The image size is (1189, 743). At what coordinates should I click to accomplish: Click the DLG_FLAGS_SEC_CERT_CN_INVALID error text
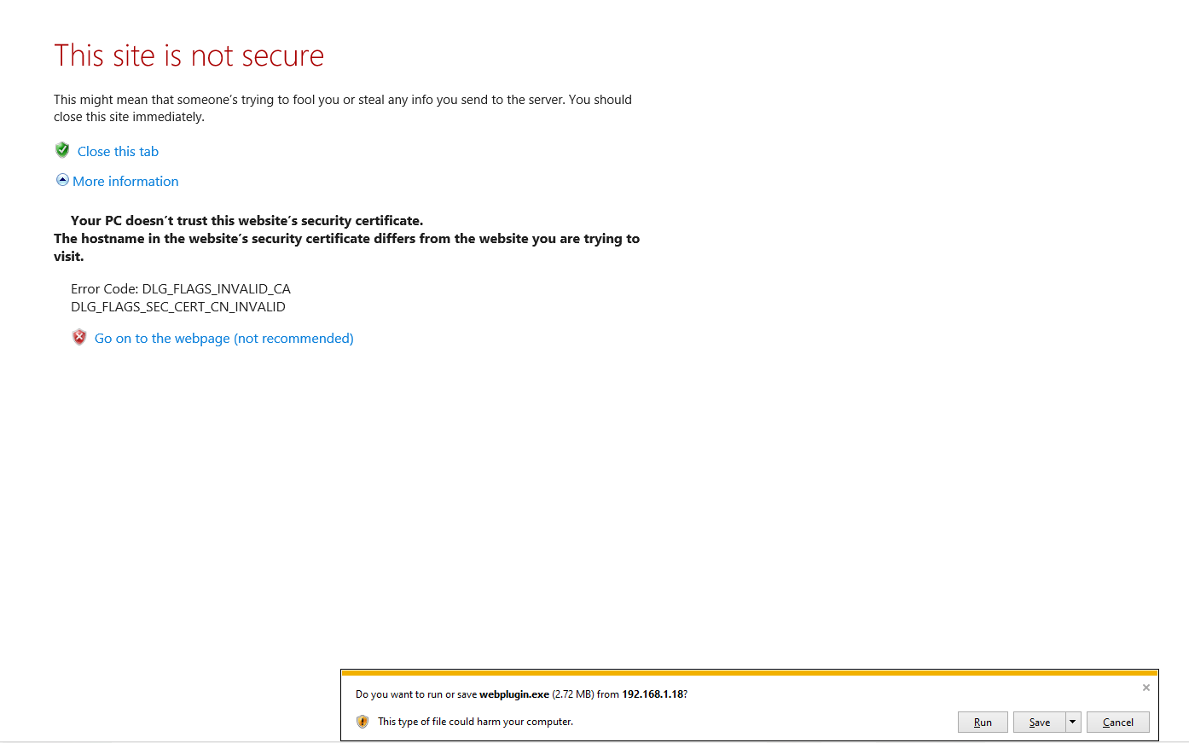pyautogui.click(x=178, y=307)
